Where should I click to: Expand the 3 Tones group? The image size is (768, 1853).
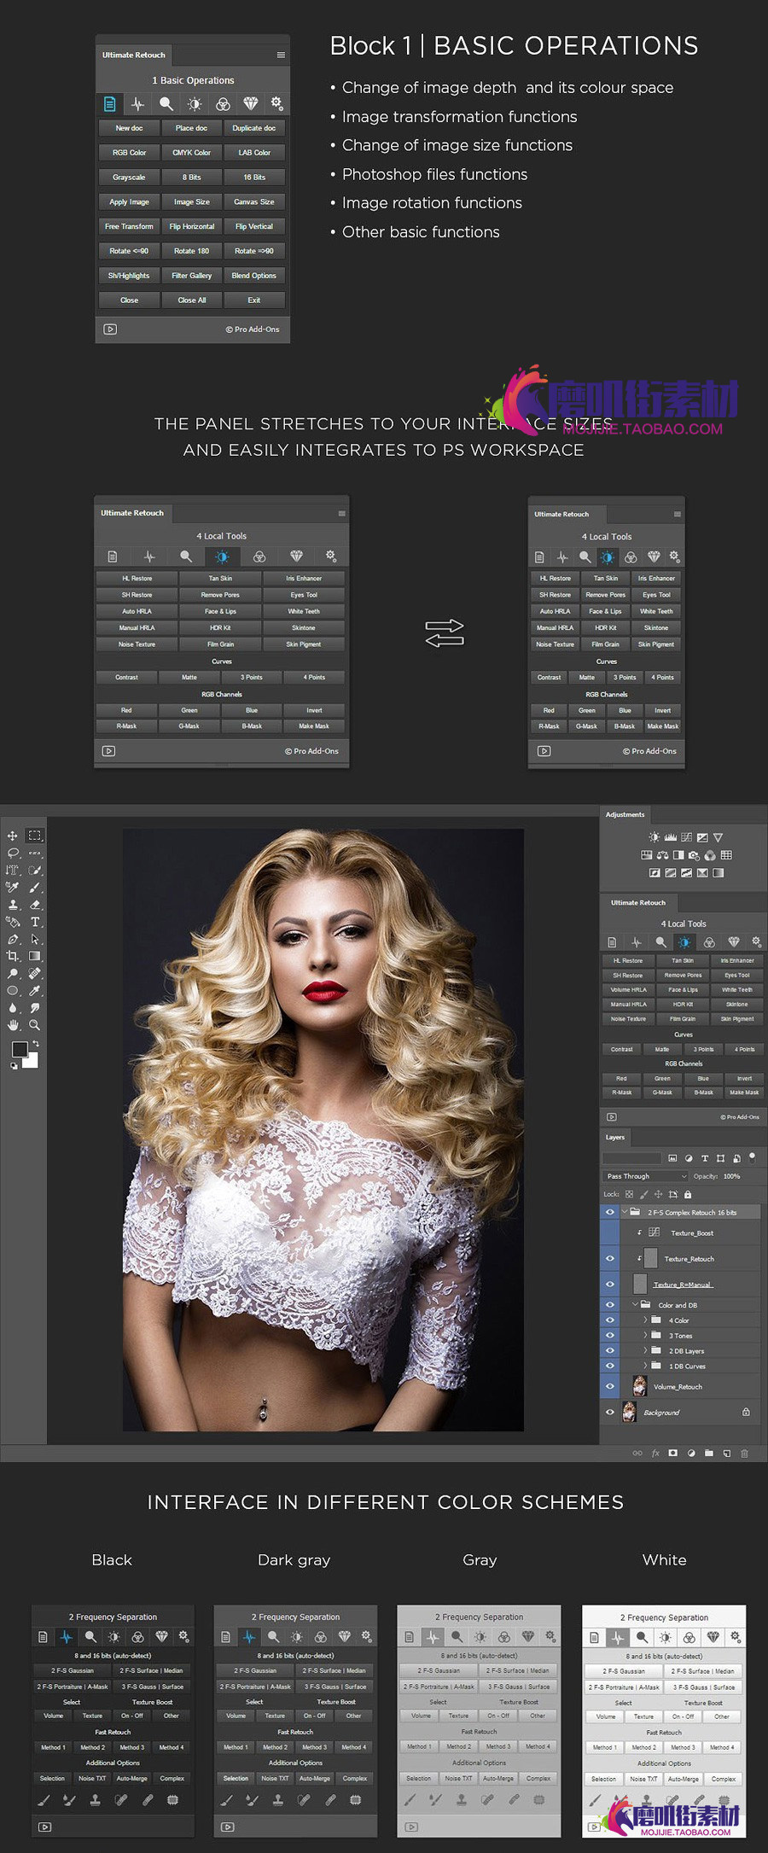[645, 1335]
